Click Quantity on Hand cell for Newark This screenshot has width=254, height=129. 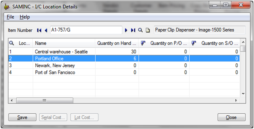[117, 65]
